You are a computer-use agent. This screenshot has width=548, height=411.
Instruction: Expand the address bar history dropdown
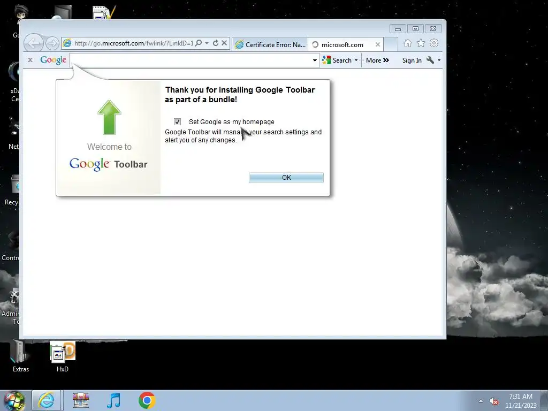[207, 43]
